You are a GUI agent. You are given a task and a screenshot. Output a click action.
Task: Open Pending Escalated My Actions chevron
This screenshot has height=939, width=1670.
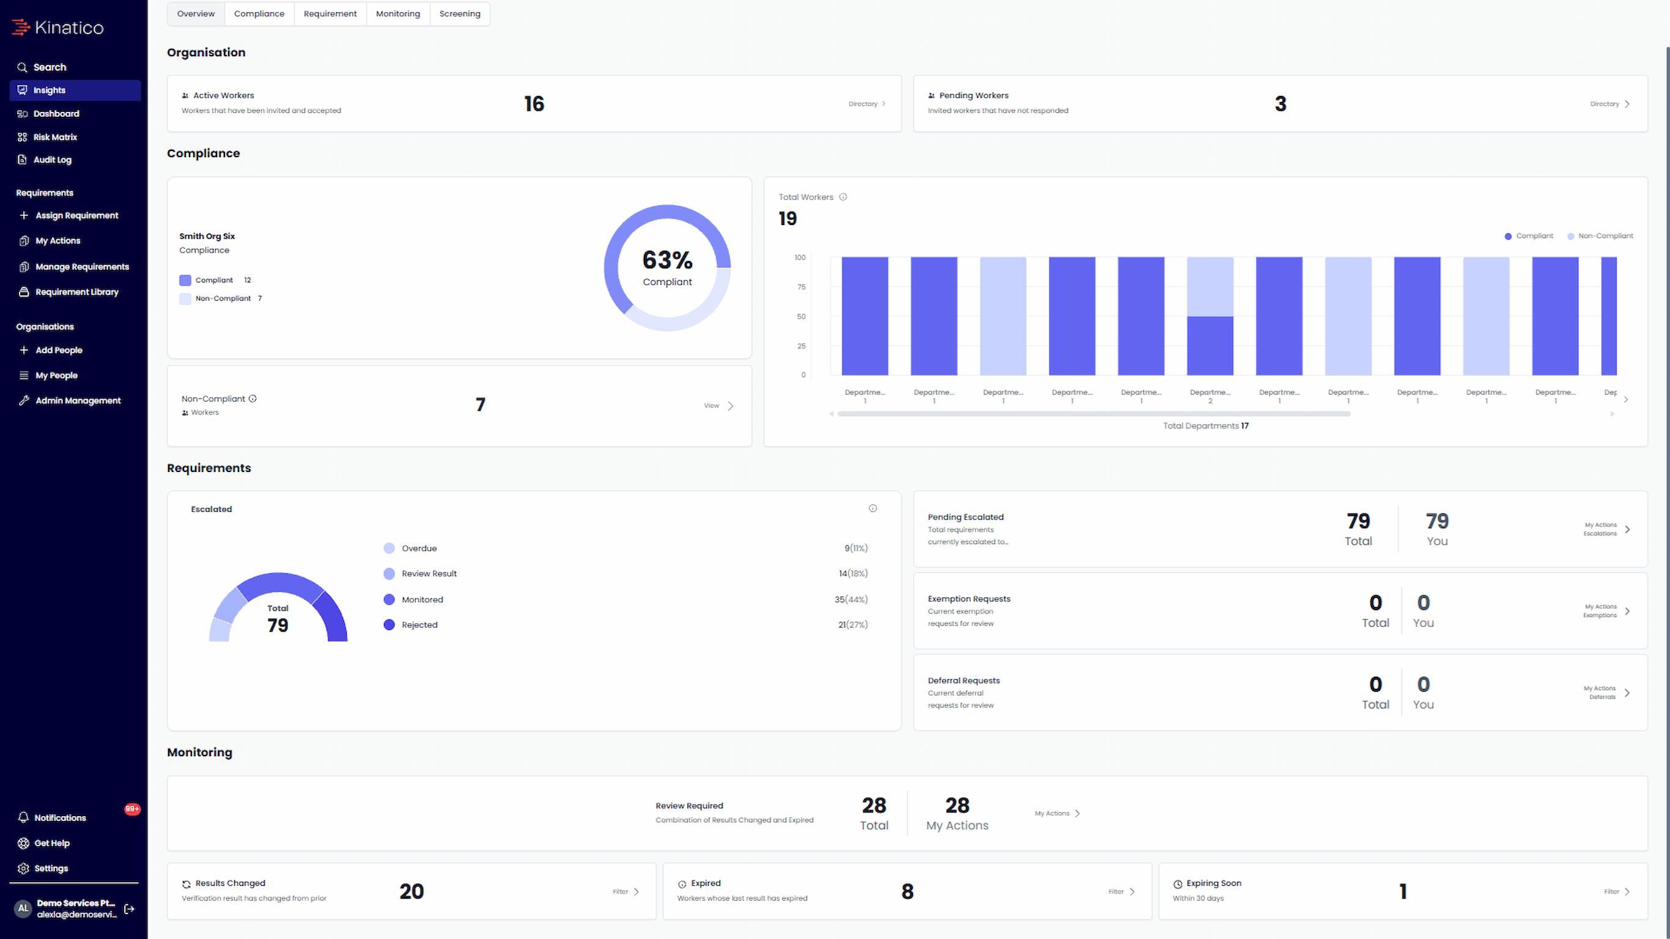tap(1627, 529)
